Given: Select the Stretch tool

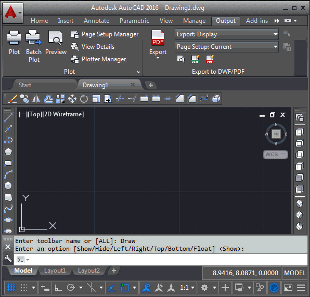Looking at the screenshot, I should (x=108, y=99).
